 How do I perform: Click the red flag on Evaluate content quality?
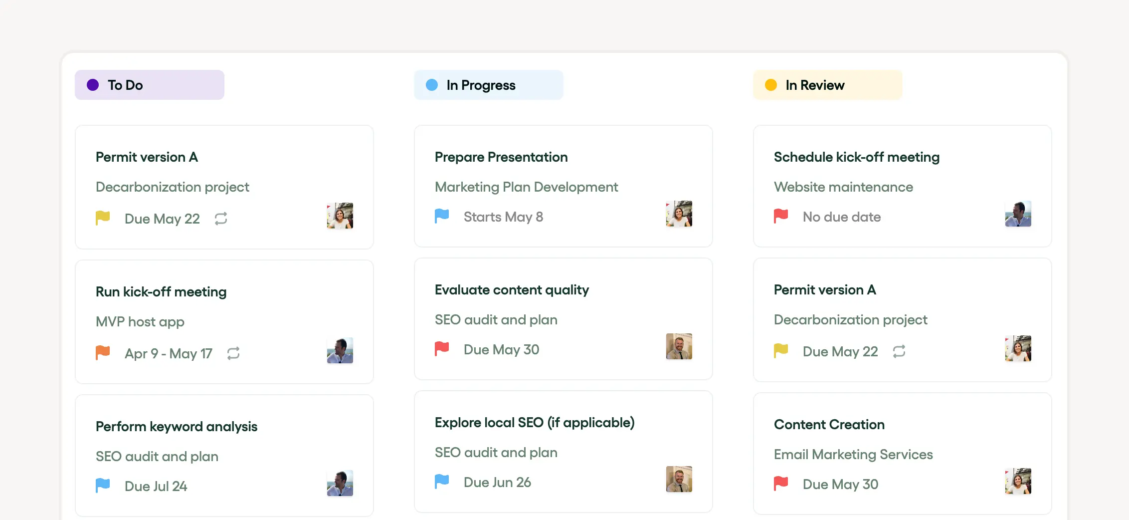tap(442, 349)
